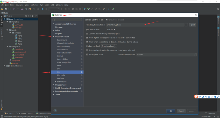
Task: Click the settings search field
Action: tap(67, 19)
